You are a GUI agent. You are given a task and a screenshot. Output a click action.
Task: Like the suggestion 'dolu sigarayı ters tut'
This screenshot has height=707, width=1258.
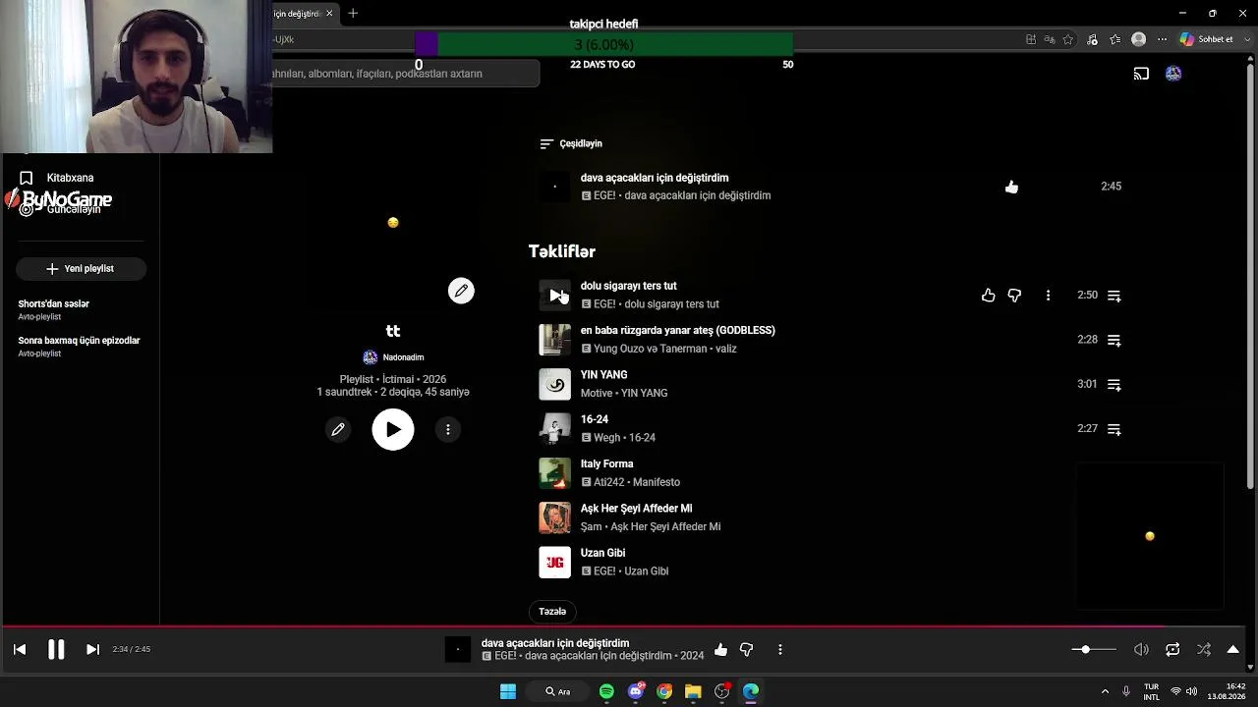click(989, 296)
